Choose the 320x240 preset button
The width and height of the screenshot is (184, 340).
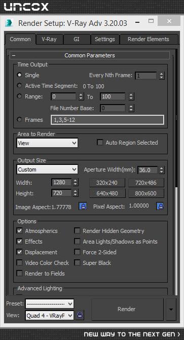107,183
